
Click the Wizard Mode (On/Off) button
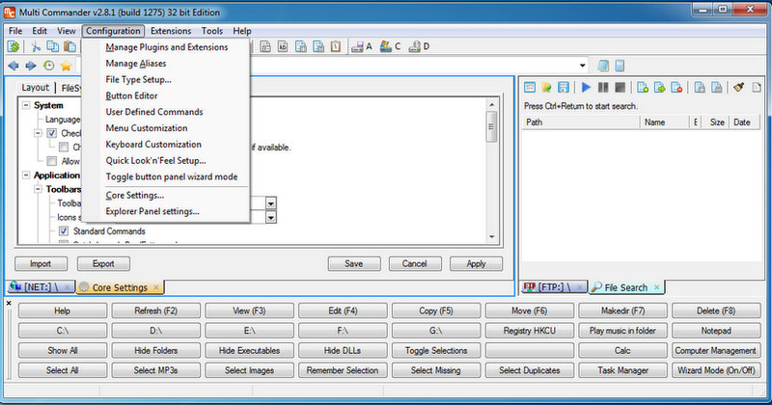click(x=716, y=370)
